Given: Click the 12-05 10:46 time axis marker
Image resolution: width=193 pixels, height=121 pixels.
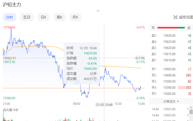Looking at the screenshot, I should [x=104, y=105].
